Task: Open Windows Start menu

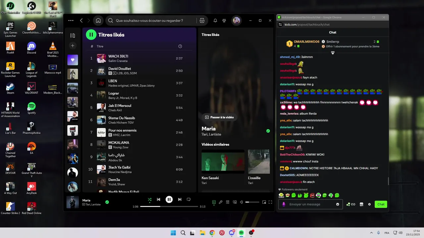Action: coord(173,233)
